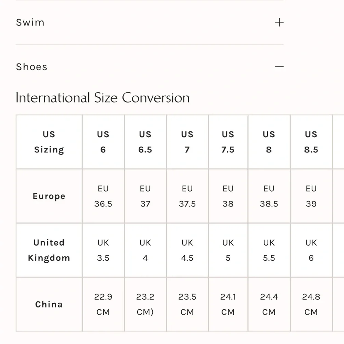The image size is (344, 344).
Task: Select the US 6.5 column header
Action: coord(145,142)
